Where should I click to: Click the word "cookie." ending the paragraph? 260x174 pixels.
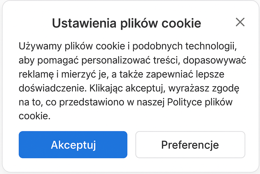pyautogui.click(x=34, y=116)
